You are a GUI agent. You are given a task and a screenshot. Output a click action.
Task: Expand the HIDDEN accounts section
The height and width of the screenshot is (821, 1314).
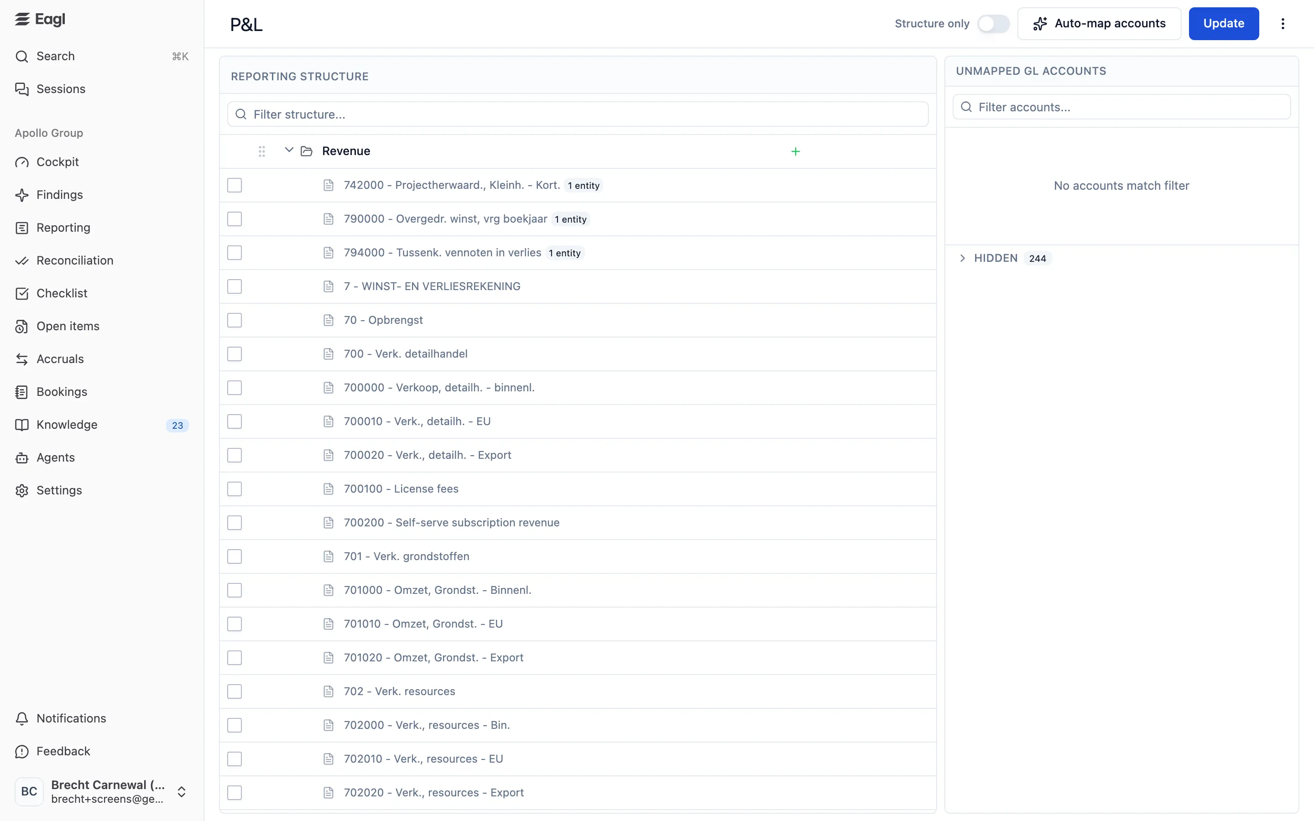[x=962, y=259]
